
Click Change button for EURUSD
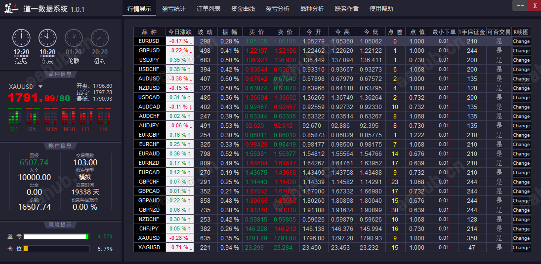tap(521, 41)
